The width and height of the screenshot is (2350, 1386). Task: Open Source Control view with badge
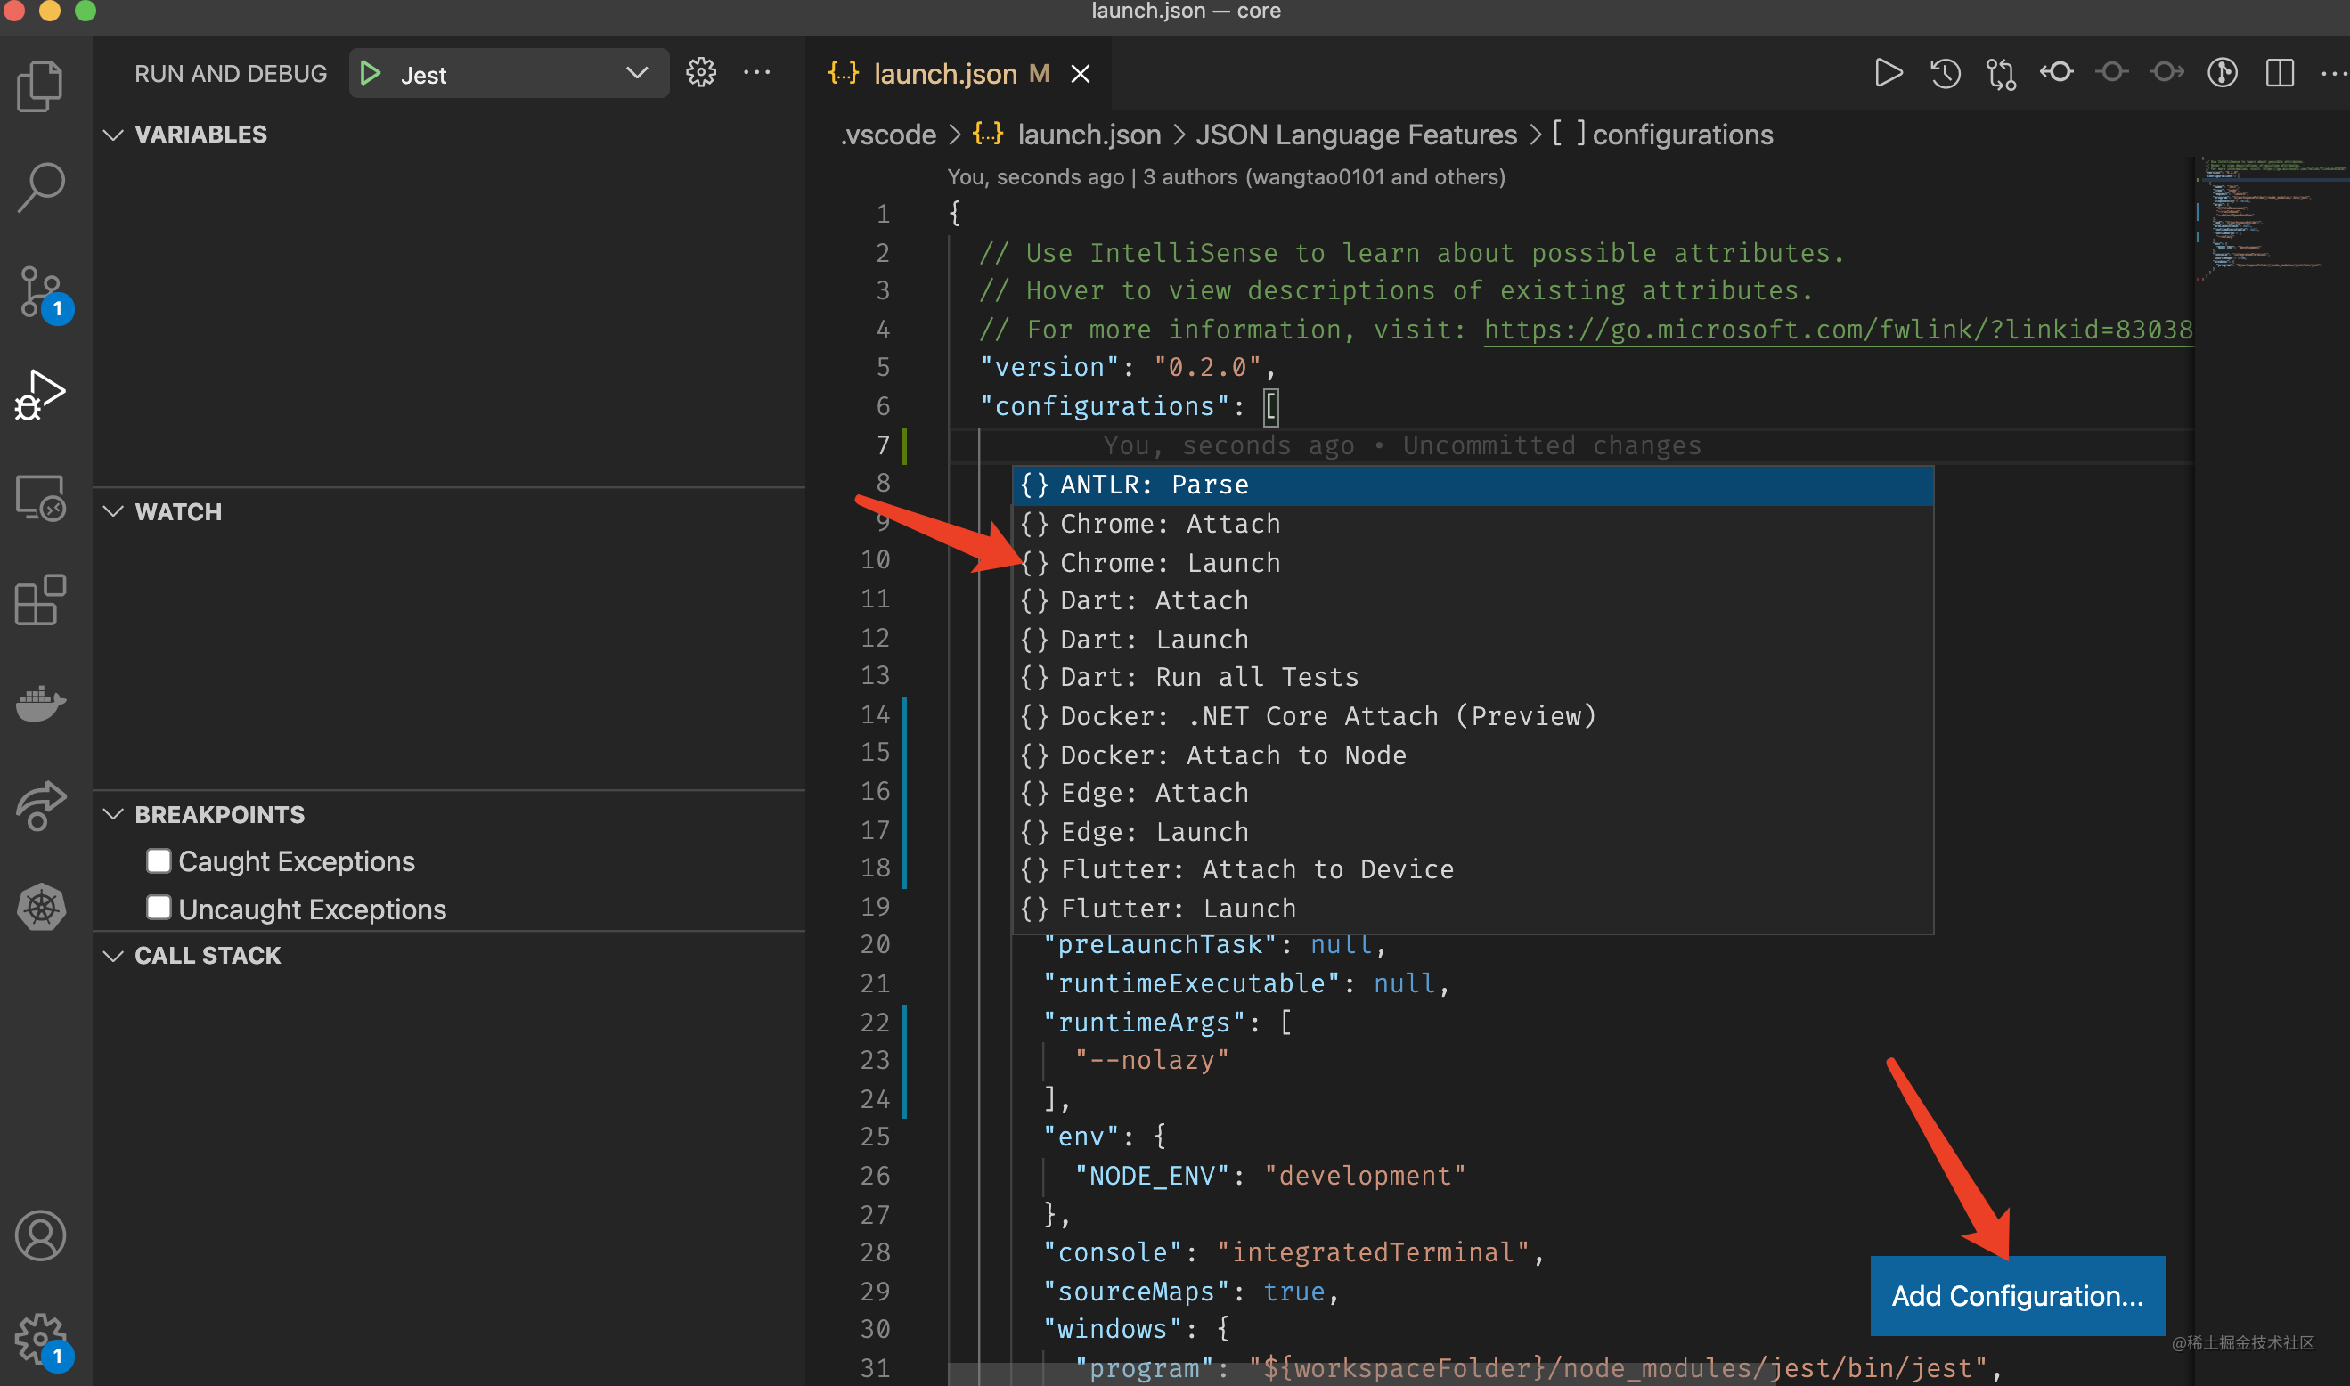[x=43, y=293]
